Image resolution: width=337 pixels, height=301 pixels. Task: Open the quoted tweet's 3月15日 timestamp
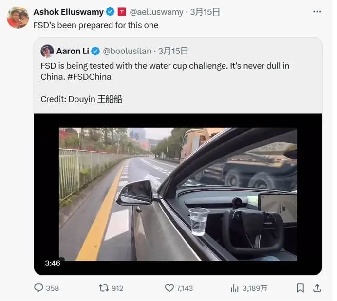point(173,51)
